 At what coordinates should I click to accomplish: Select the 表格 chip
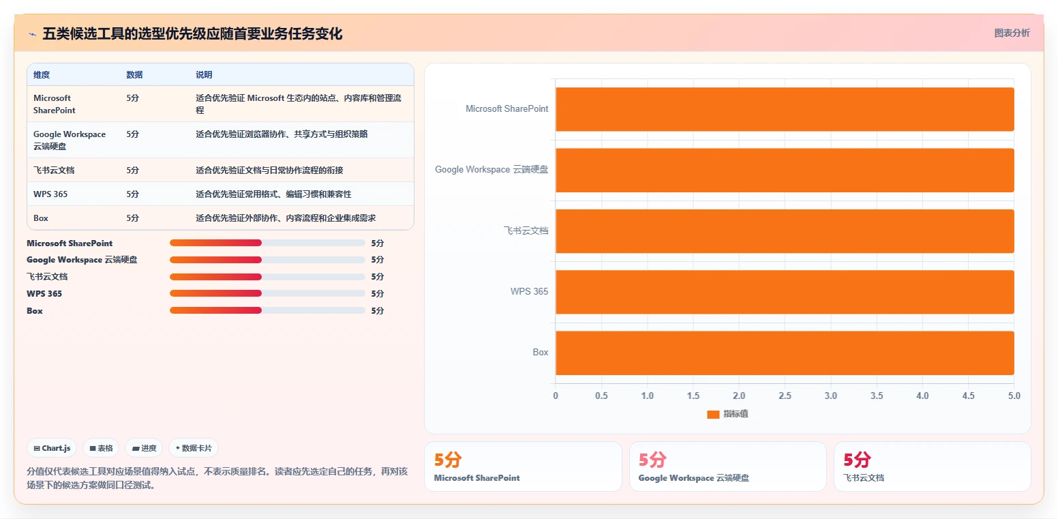coord(101,448)
